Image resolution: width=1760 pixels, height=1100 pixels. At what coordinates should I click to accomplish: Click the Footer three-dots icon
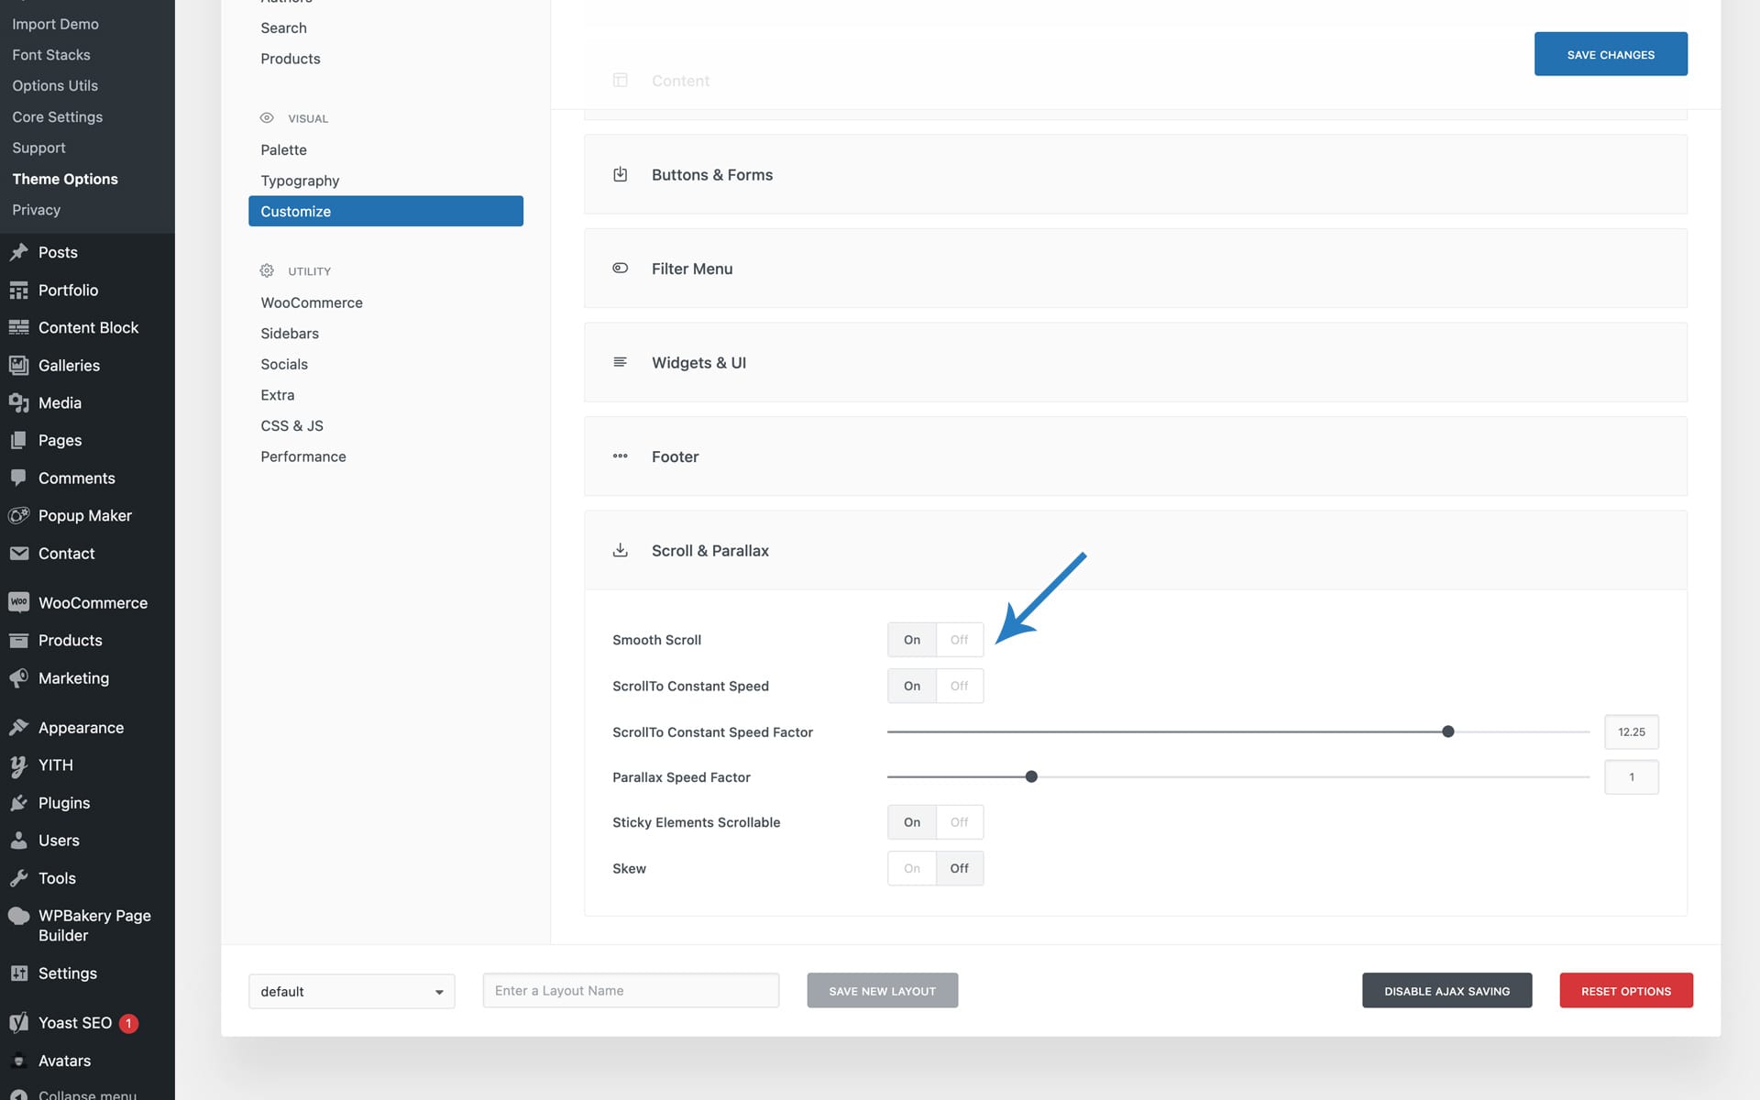621,456
